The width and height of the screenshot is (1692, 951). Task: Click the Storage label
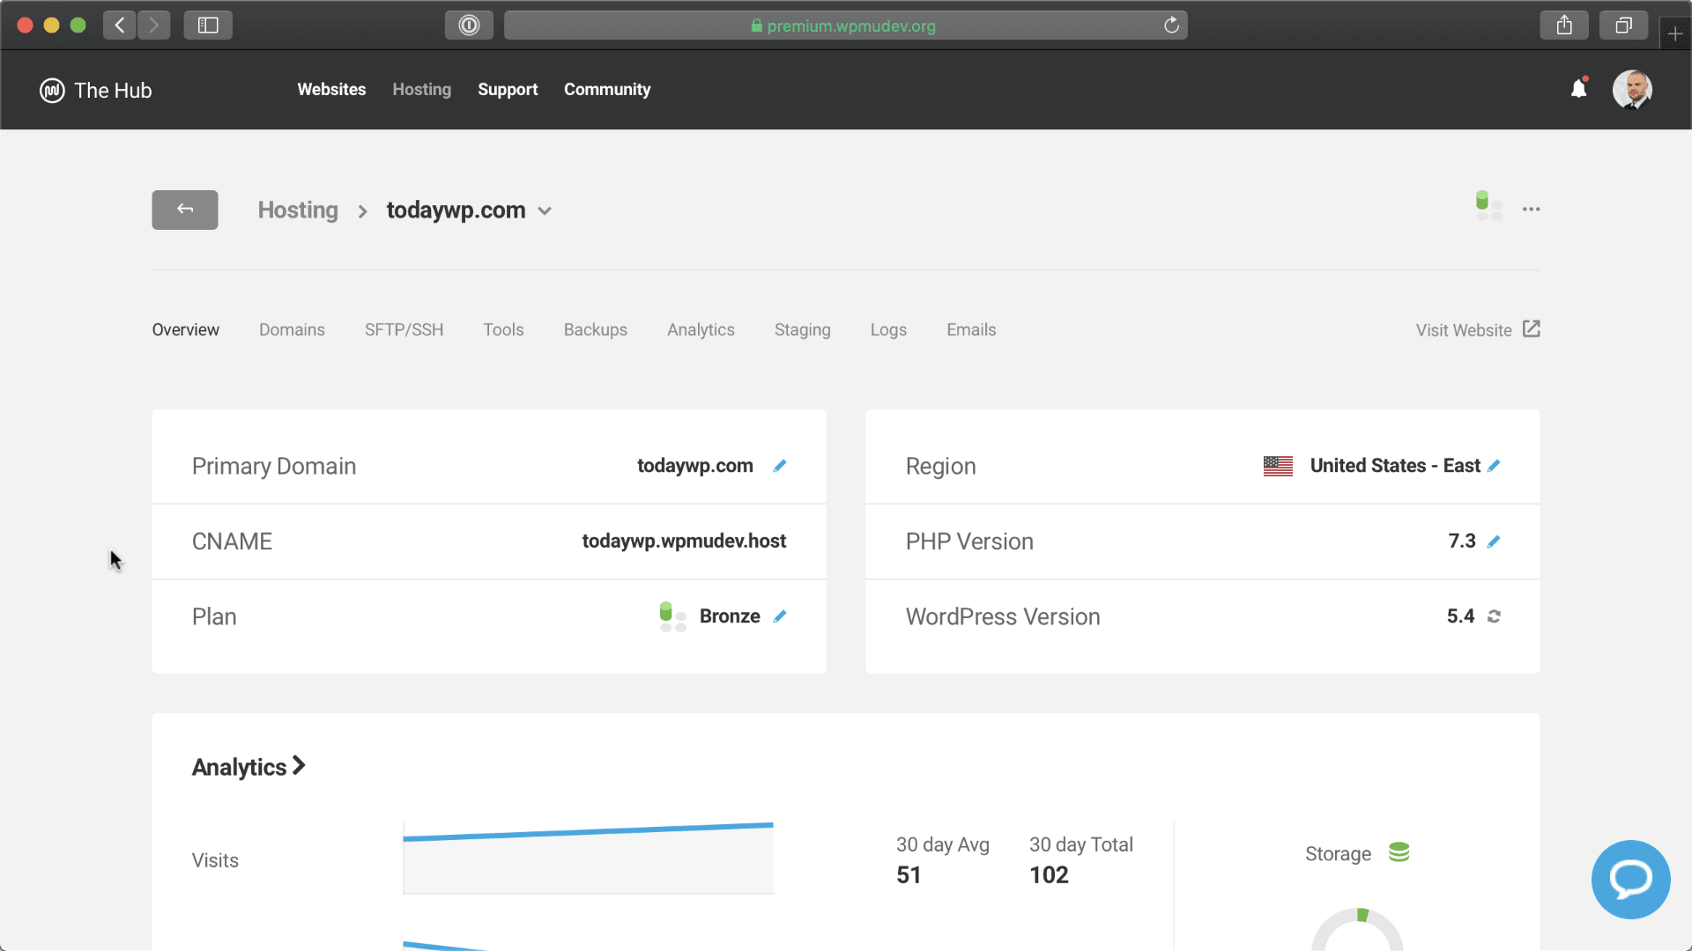tap(1338, 854)
